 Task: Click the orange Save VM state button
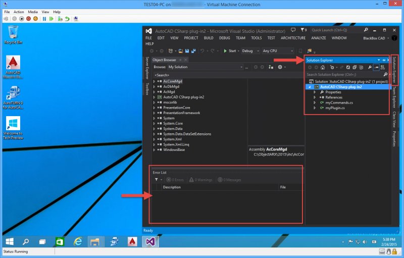[x=35, y=19]
